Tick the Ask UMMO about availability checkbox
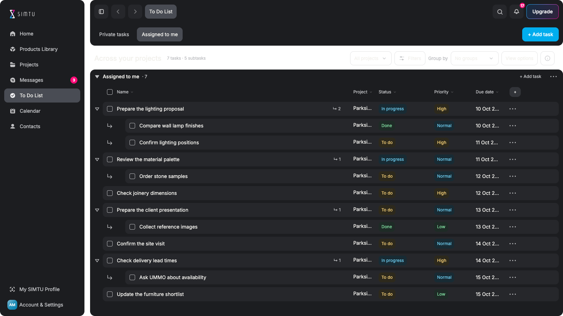Screen dimensions: 563x316 132,277
